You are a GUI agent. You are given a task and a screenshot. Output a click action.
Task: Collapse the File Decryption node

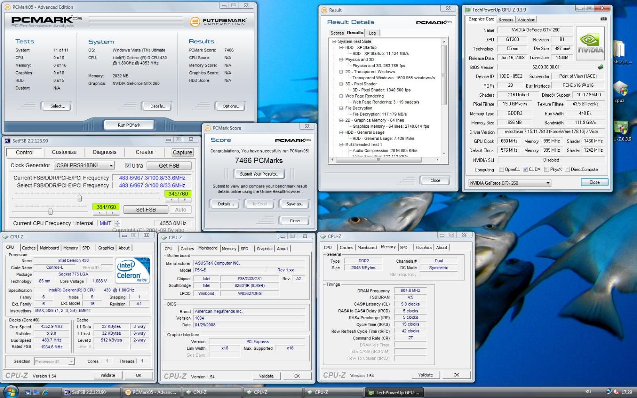coord(341,108)
